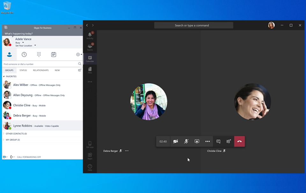Click Christie Cline's video avatar
This screenshot has width=306, height=193.
coord(252,102)
